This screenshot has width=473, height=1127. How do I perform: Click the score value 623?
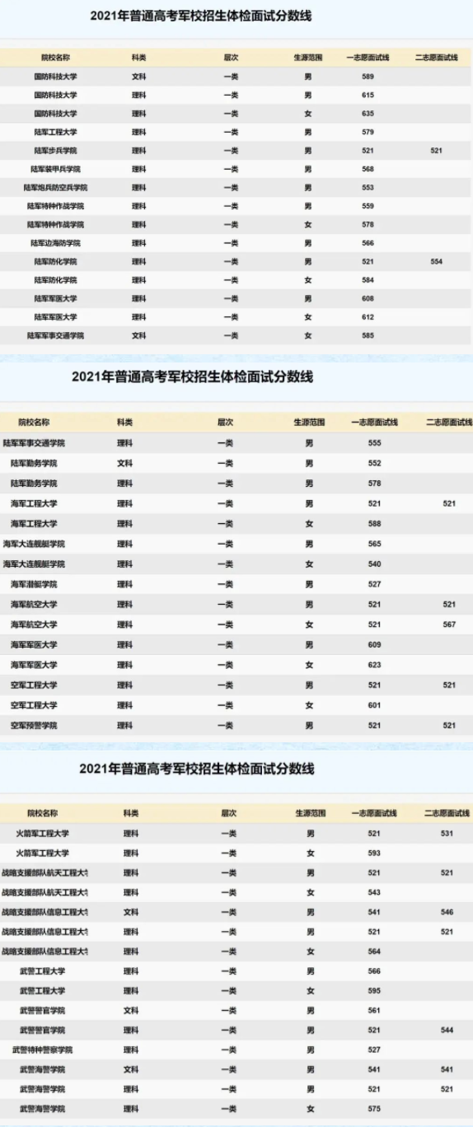[375, 665]
